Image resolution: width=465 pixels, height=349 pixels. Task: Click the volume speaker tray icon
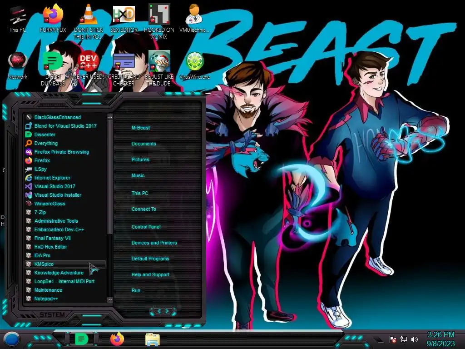tap(415, 339)
